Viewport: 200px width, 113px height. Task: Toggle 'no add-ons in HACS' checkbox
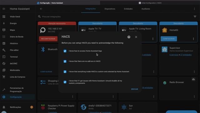coord(65,61)
